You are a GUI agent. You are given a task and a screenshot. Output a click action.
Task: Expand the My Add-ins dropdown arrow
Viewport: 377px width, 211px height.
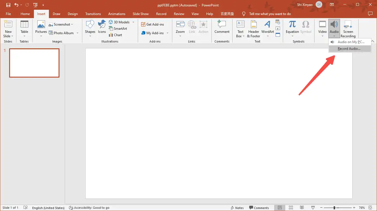click(x=168, y=33)
